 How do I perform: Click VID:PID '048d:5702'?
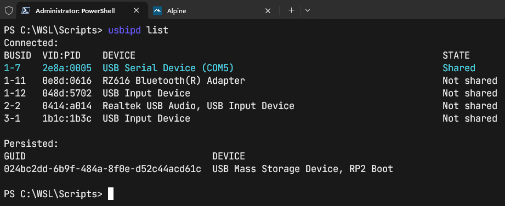67,93
